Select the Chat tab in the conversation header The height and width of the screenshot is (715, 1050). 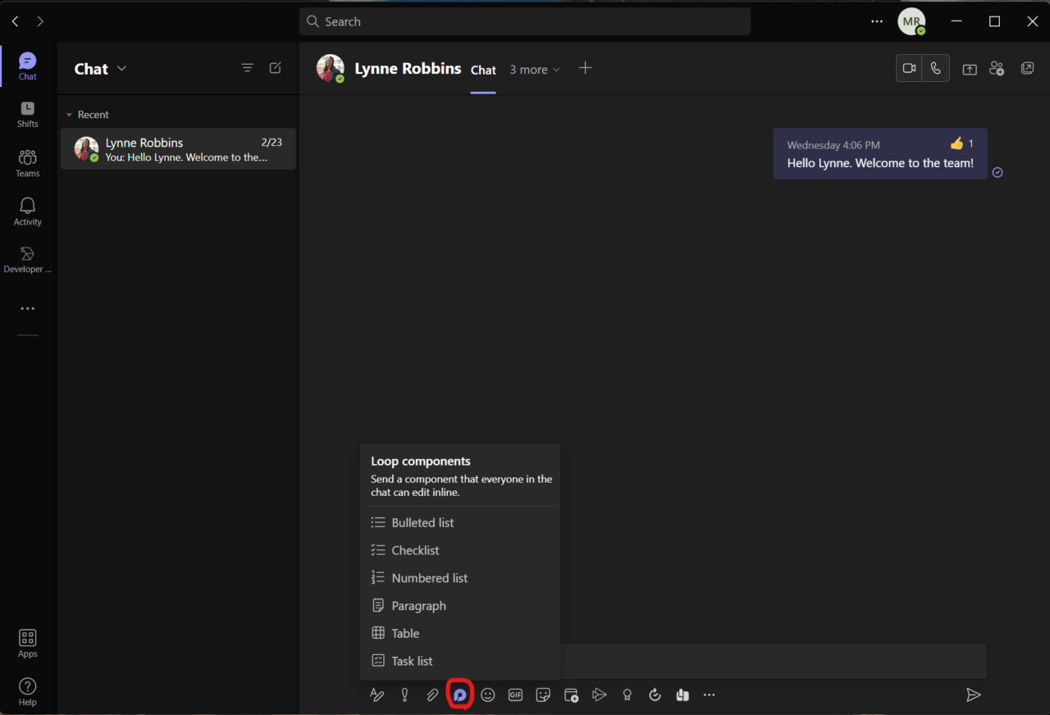(x=483, y=70)
